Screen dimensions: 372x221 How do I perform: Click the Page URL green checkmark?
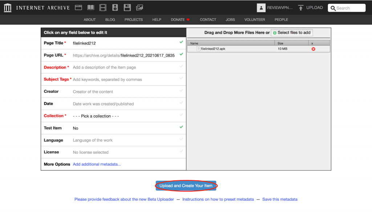(x=181, y=54)
